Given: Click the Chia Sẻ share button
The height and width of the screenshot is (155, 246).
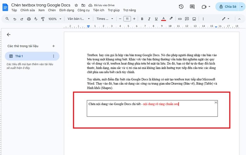Looking at the screenshot, I should [227, 7].
